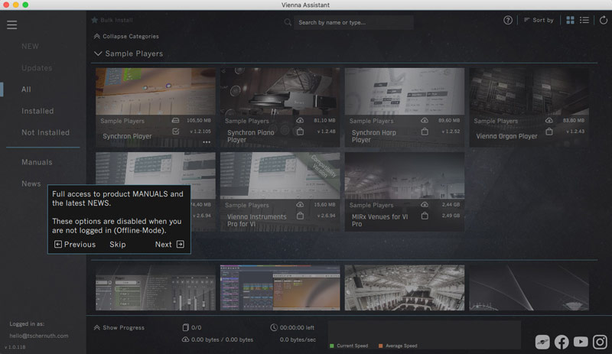Open the Facebook page icon
This screenshot has width=612, height=354.
pyautogui.click(x=562, y=343)
